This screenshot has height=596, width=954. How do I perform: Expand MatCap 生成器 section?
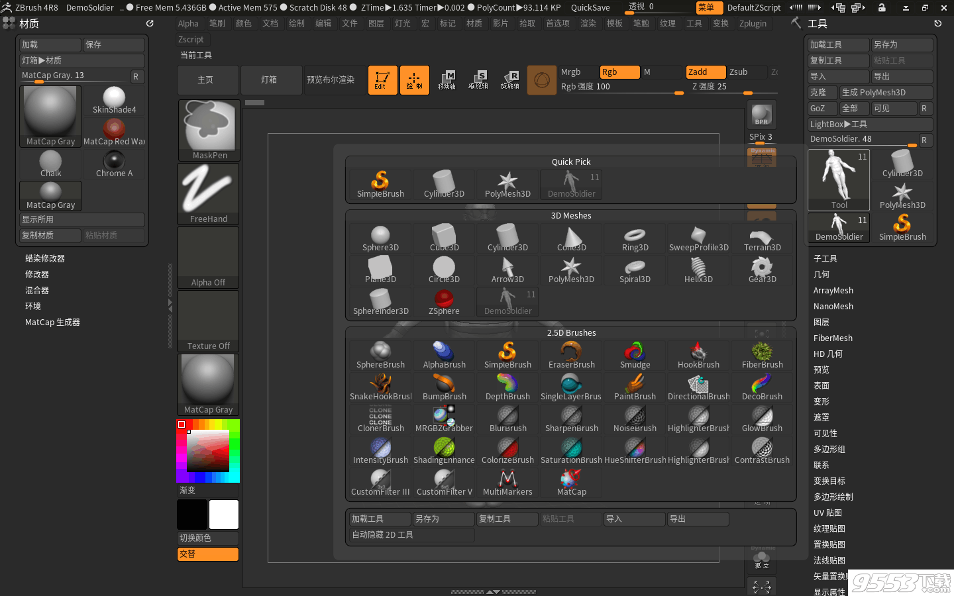tap(52, 323)
